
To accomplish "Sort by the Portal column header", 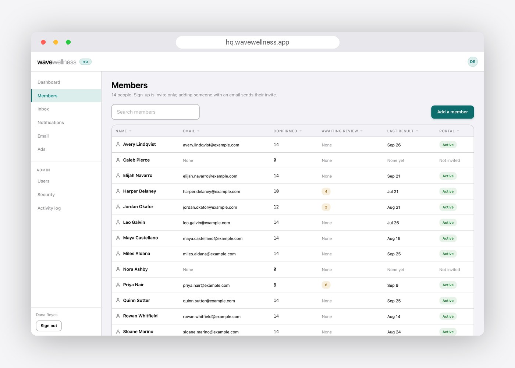I will (449, 131).
